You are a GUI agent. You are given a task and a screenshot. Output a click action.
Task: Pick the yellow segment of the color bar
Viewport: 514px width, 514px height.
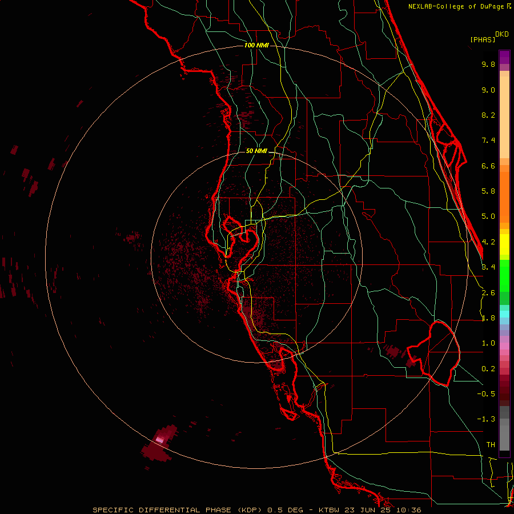[504, 244]
